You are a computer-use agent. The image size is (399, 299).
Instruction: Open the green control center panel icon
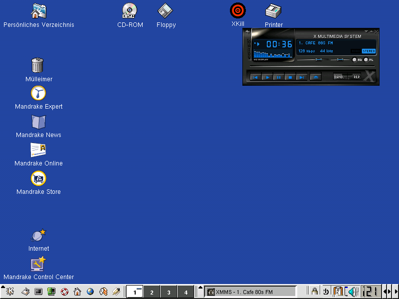tap(51, 292)
